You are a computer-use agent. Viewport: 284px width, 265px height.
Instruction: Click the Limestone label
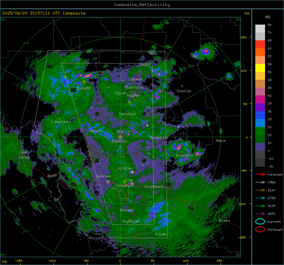(60, 122)
